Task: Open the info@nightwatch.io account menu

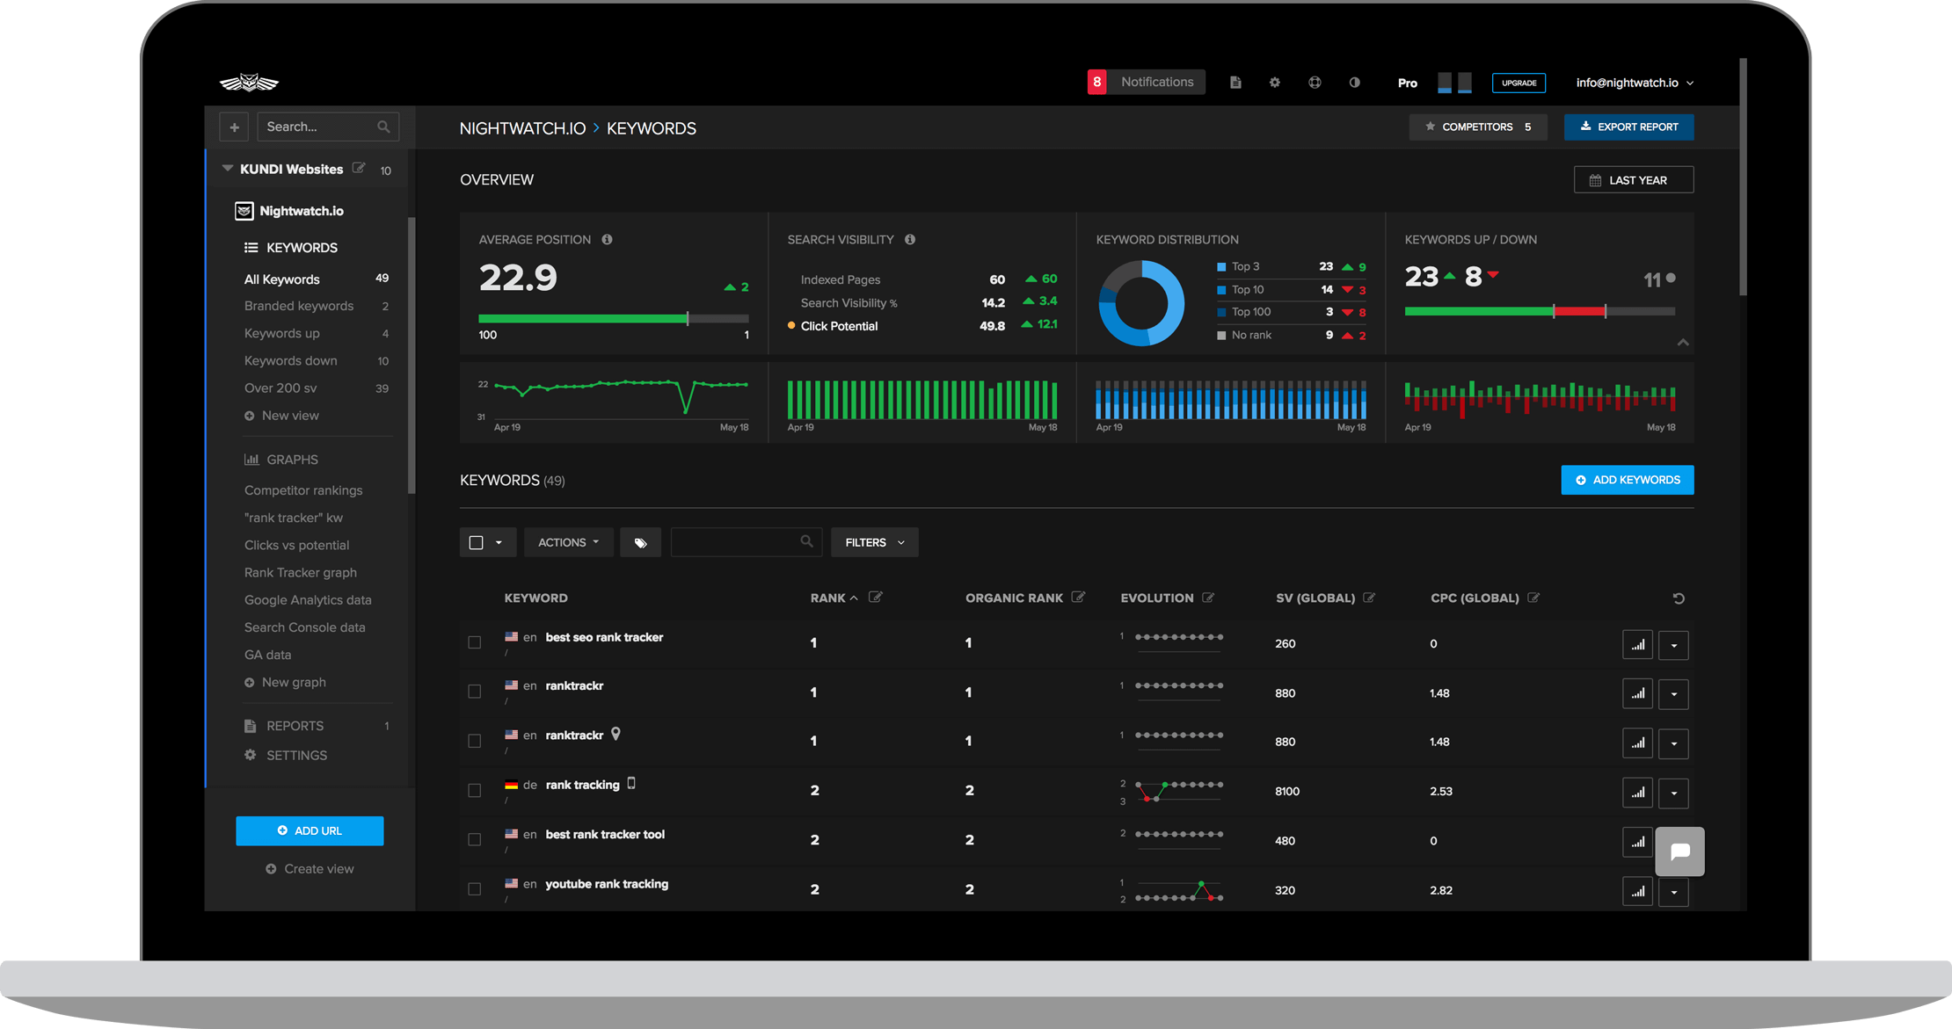Action: coord(1634,82)
